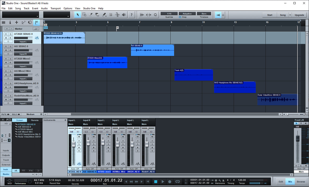
Task: Toggle the Loop button in transport
Action: click(x=178, y=181)
